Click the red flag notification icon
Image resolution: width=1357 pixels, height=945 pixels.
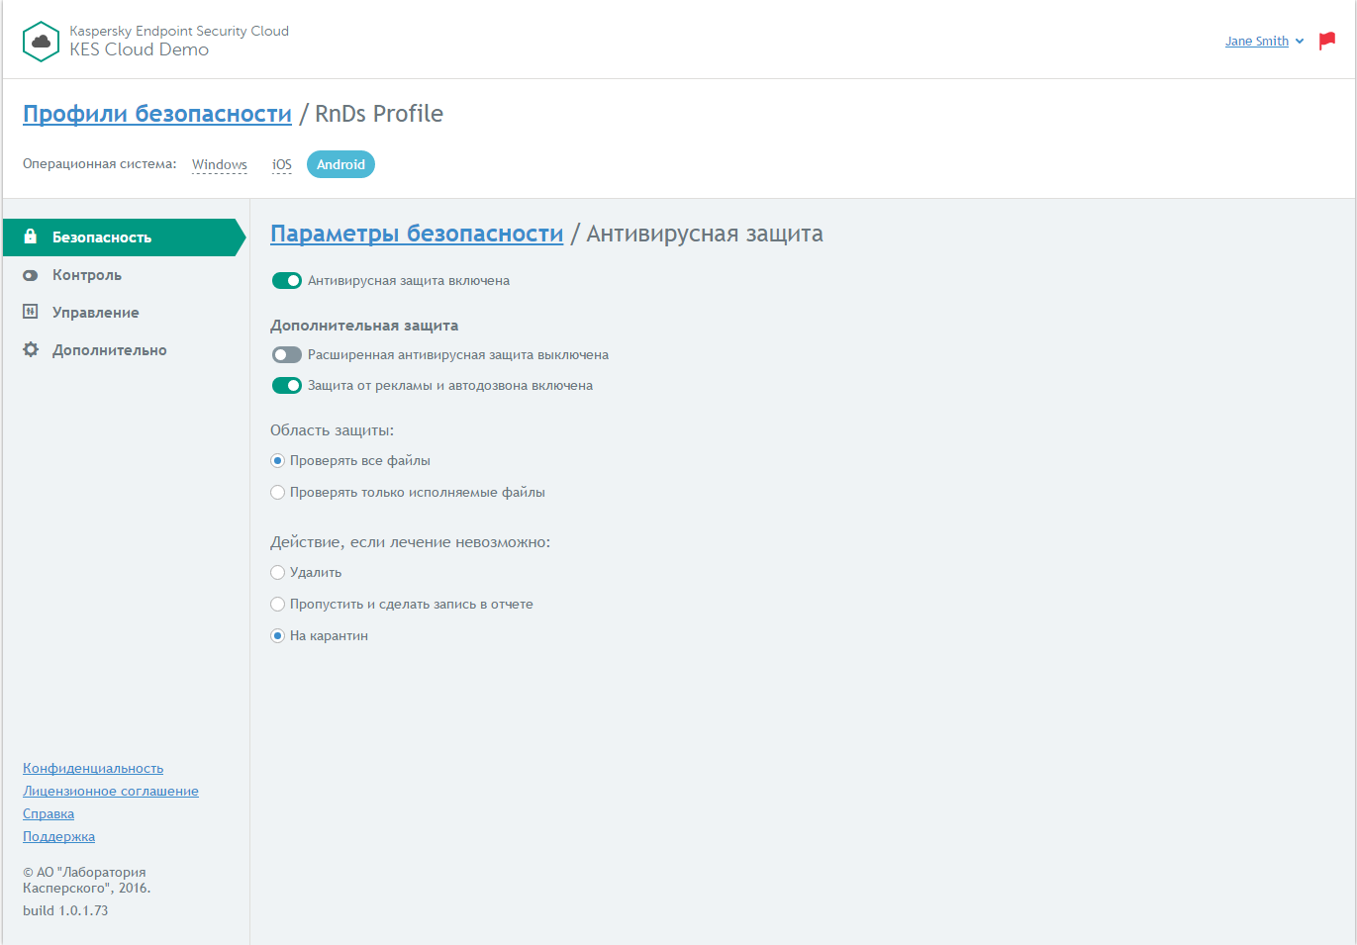[x=1327, y=41]
